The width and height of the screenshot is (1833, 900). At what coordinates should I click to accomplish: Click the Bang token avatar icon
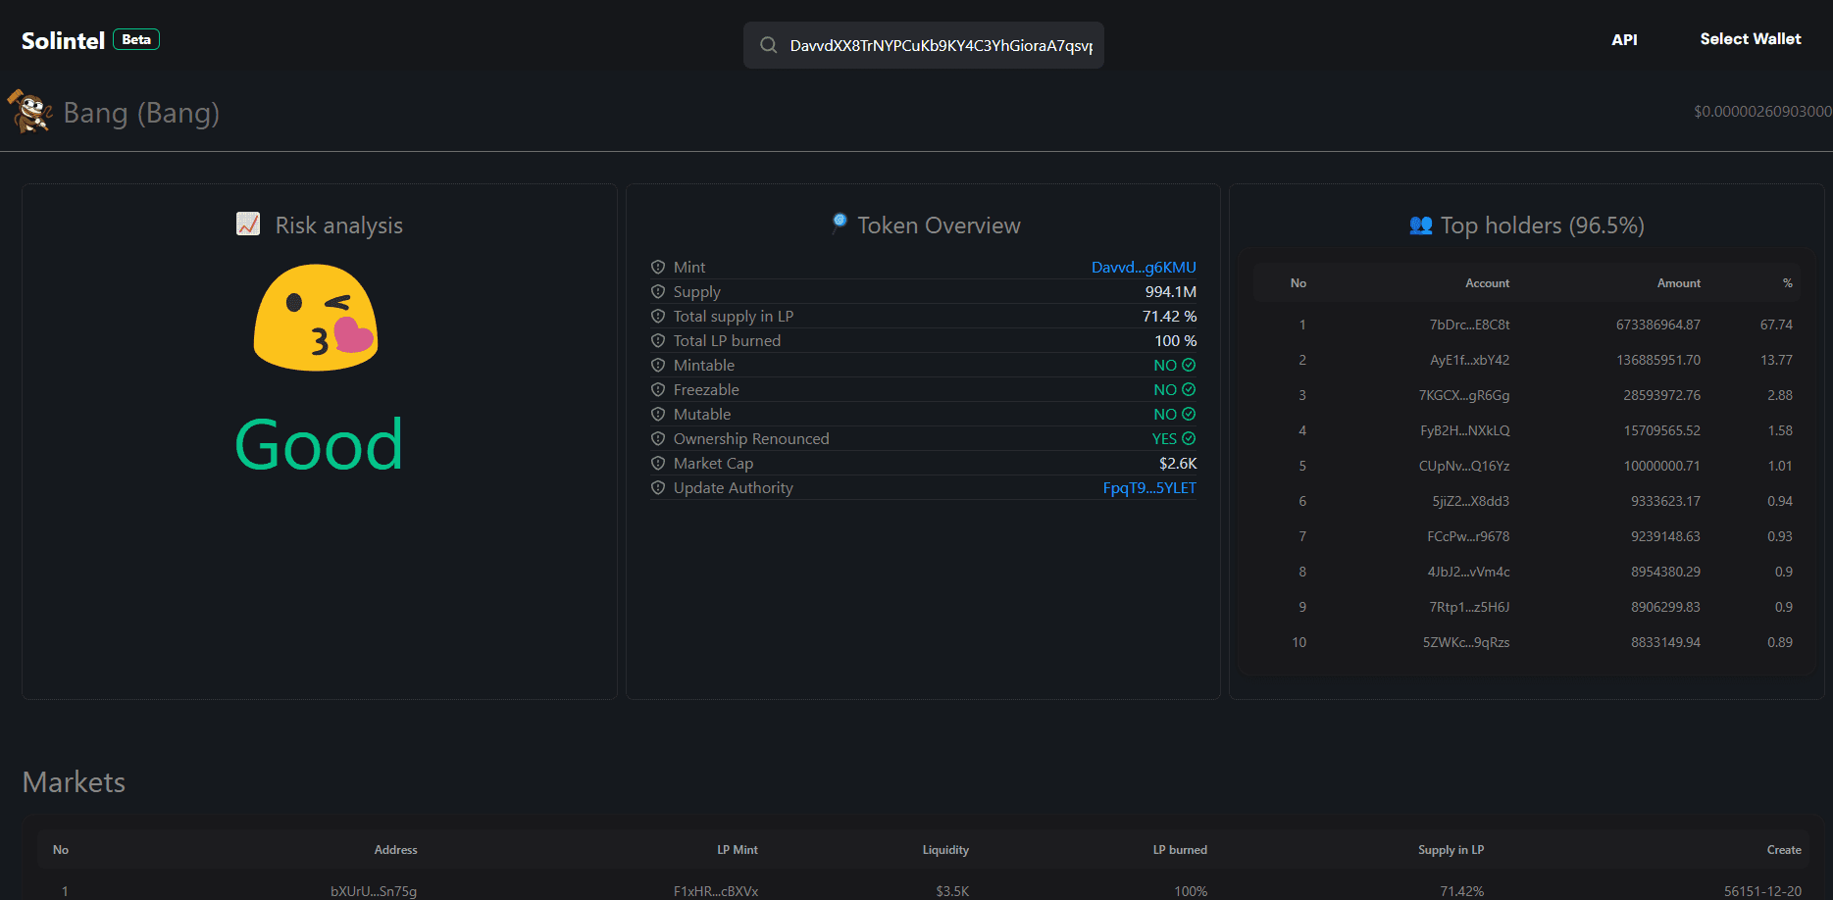30,111
